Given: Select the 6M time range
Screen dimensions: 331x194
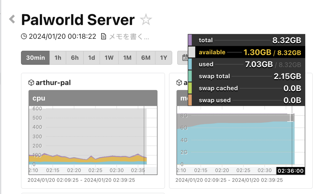Looking at the screenshot, I should pos(146,58).
